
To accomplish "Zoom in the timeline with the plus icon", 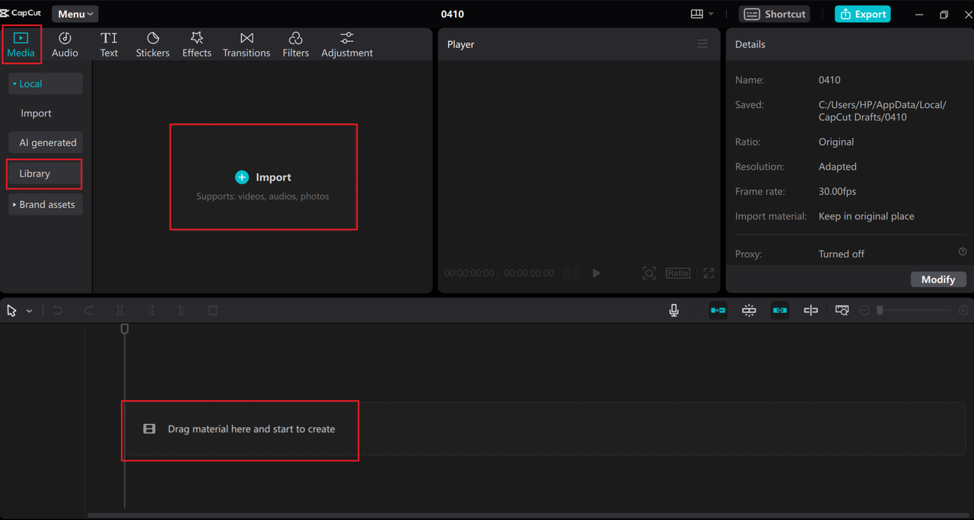I will coord(963,311).
